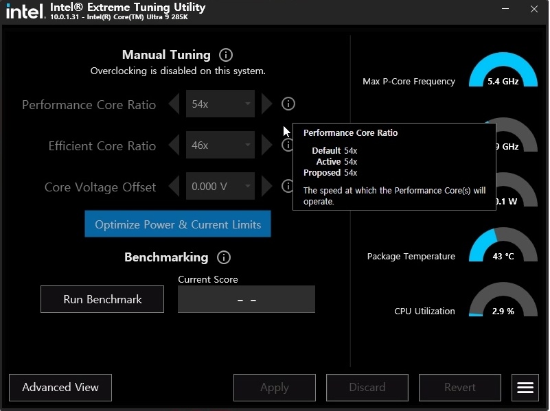This screenshot has height=411, width=550.
Task: Click the Core Voltage Offset label
Action: tap(100, 187)
